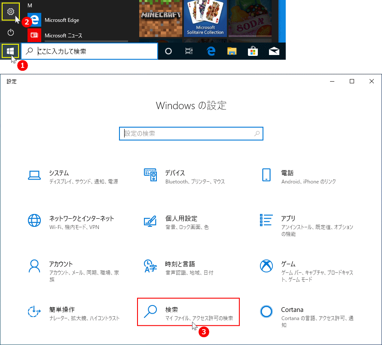Click the Windows の設定 heading

pos(191,106)
